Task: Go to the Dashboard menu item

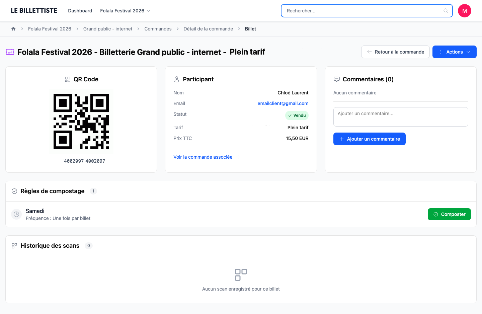Action: pos(80,11)
